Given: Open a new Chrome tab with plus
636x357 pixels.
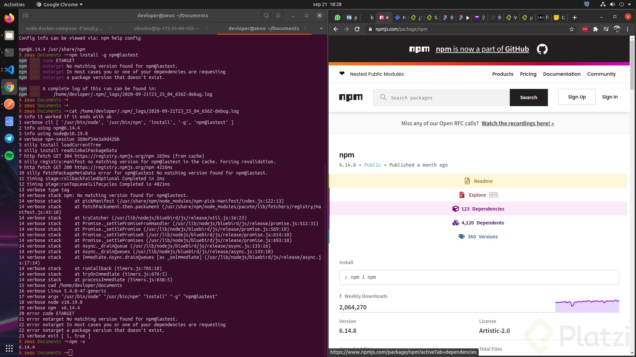Looking at the screenshot, I should [575, 18].
